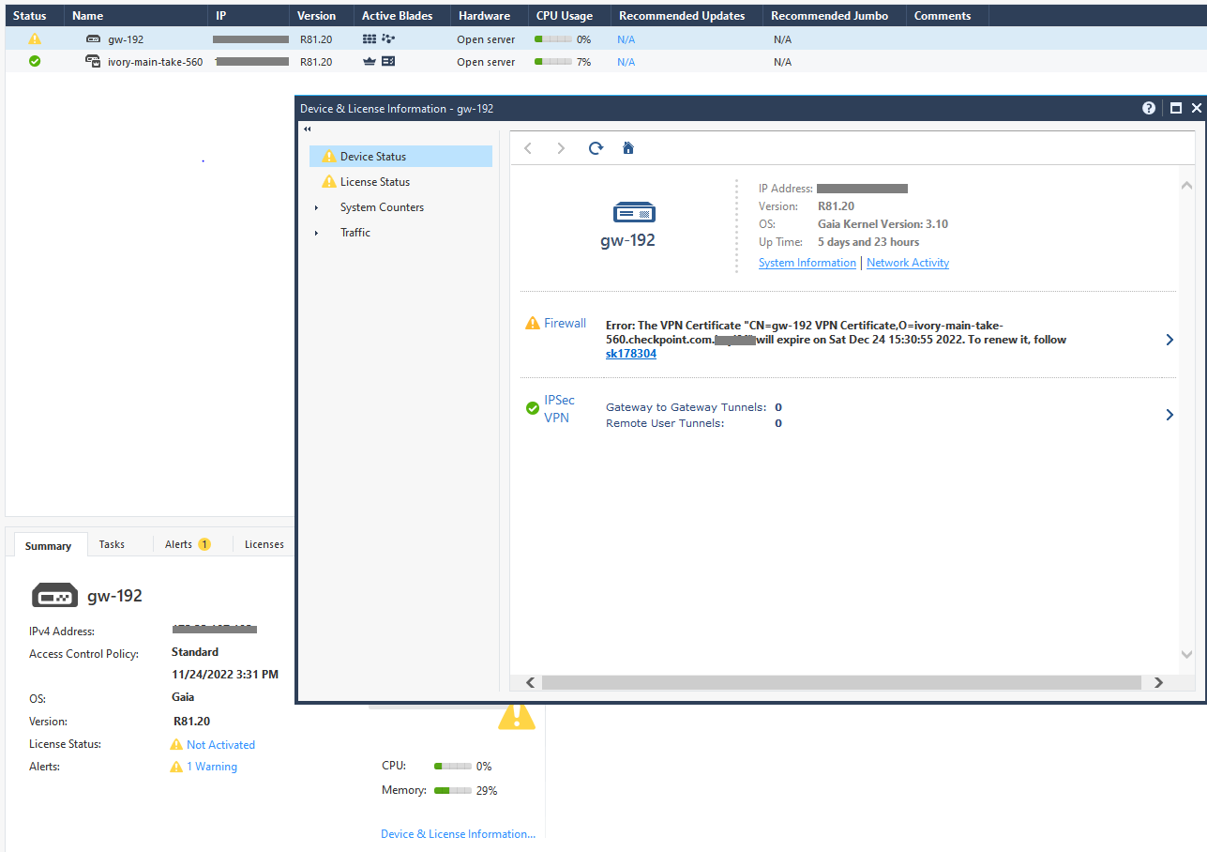Screen dimensions: 1207x852
Task: Open the sk178304 article link
Action: [x=631, y=354]
